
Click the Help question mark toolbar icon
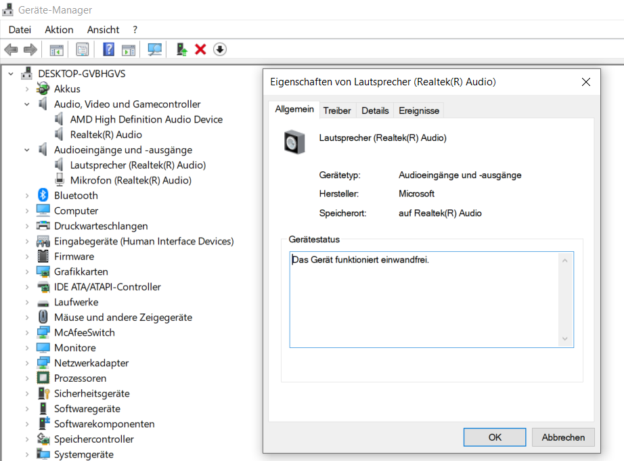(x=108, y=49)
